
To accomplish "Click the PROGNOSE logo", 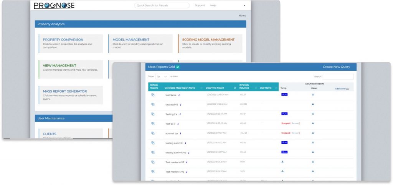I will pos(54,5).
